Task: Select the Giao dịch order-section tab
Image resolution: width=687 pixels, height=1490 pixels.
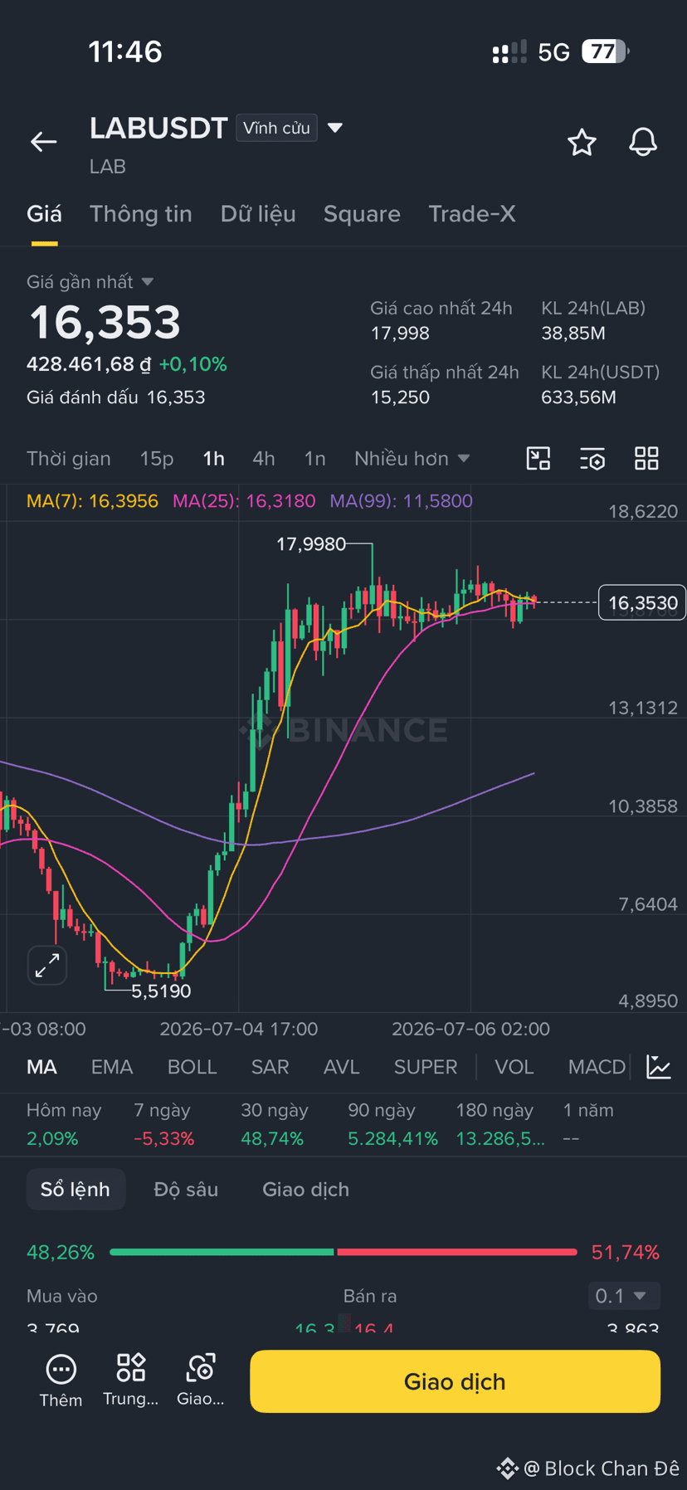Action: [x=306, y=1189]
